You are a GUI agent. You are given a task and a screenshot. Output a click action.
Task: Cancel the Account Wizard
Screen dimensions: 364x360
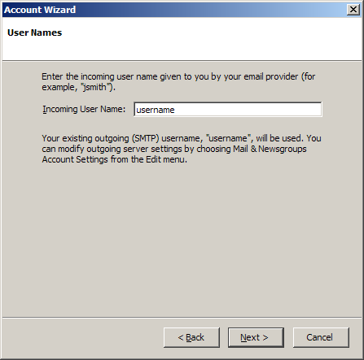click(x=321, y=337)
